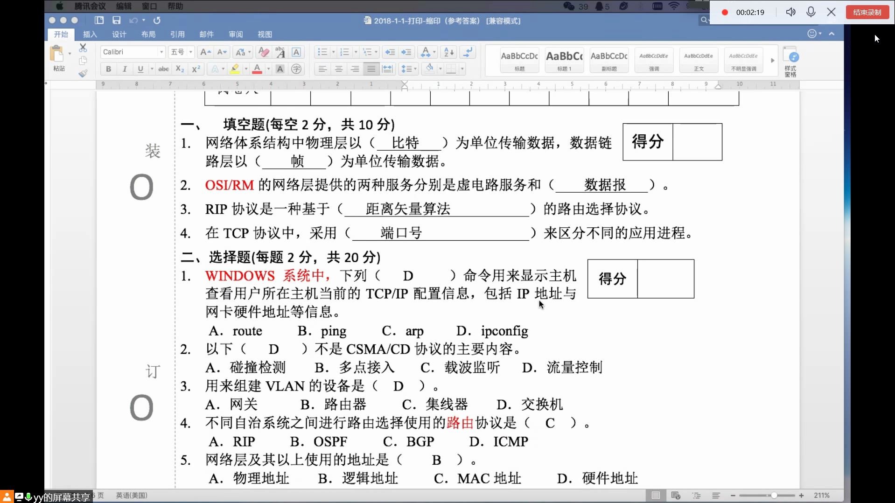Viewport: 895px width, 503px height.
Task: Switch to Web Layout view in status bar
Action: (676, 496)
